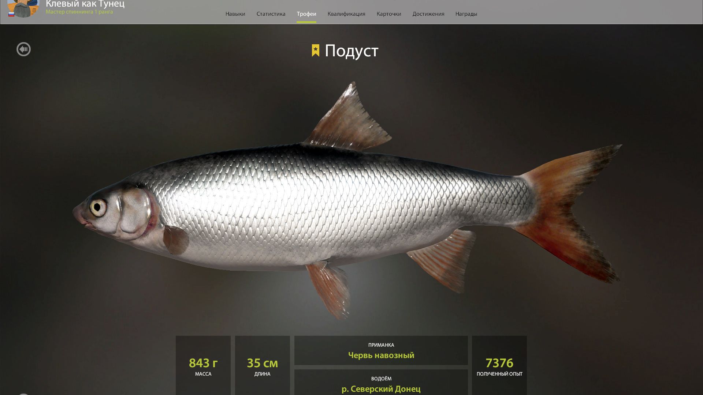Click the yellow star bookmark icon
The height and width of the screenshot is (395, 703).
coord(315,50)
